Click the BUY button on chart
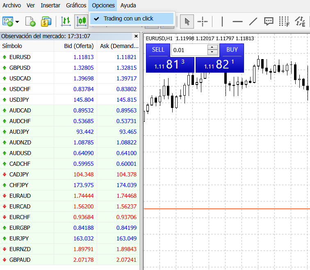 (232, 50)
